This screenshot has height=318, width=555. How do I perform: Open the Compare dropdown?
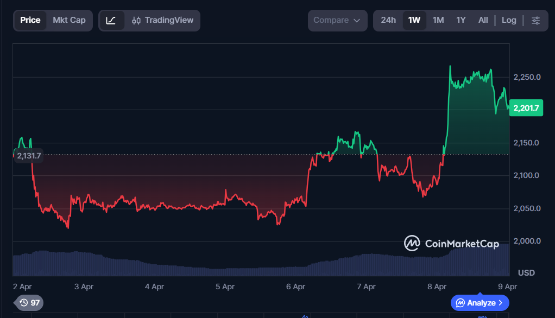click(x=337, y=21)
